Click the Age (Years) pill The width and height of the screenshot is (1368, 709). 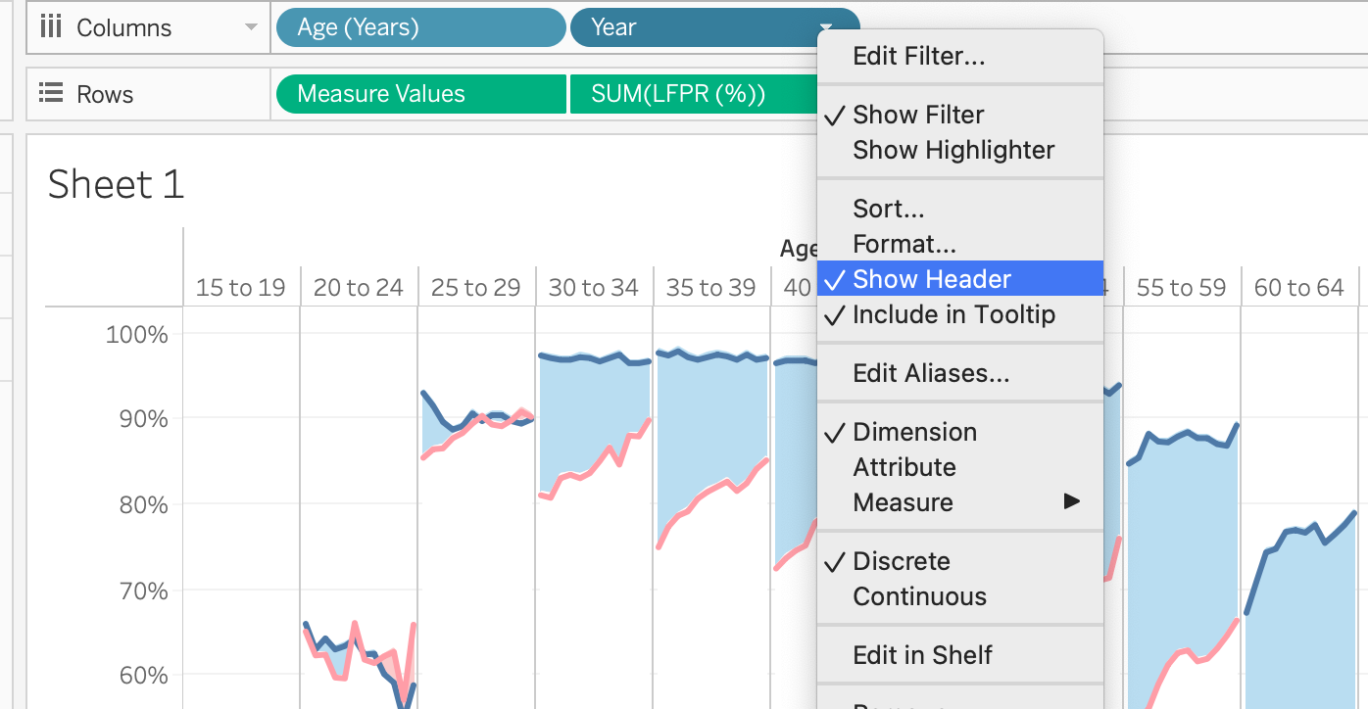point(419,27)
